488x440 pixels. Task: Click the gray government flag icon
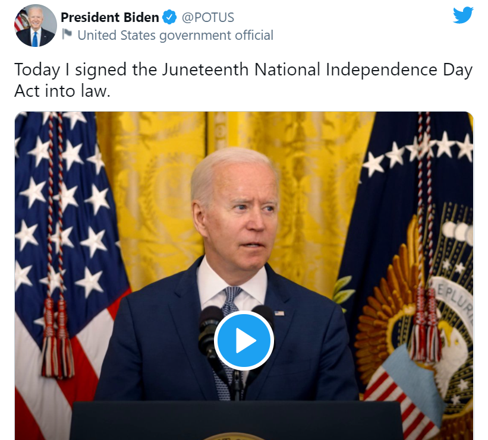click(67, 34)
